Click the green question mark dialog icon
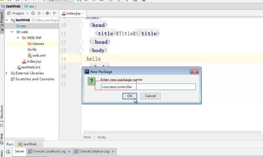Image resolution: width=263 pixels, height=157 pixels. [91, 81]
